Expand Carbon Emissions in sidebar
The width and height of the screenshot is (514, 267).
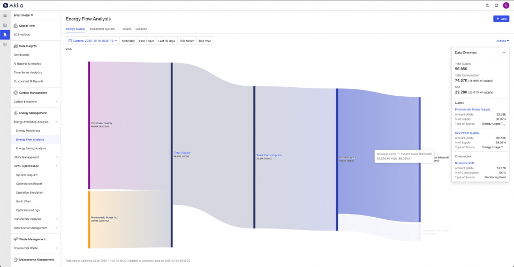pos(57,101)
